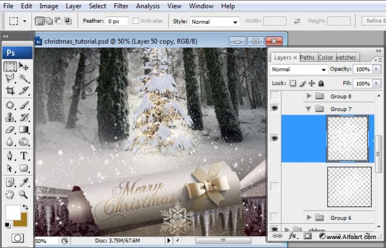Open the status bar info arrow menu
This screenshot has width=386, height=248.
click(x=169, y=240)
